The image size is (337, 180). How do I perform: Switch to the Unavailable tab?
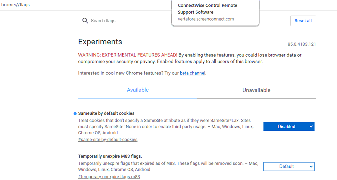coord(256,90)
